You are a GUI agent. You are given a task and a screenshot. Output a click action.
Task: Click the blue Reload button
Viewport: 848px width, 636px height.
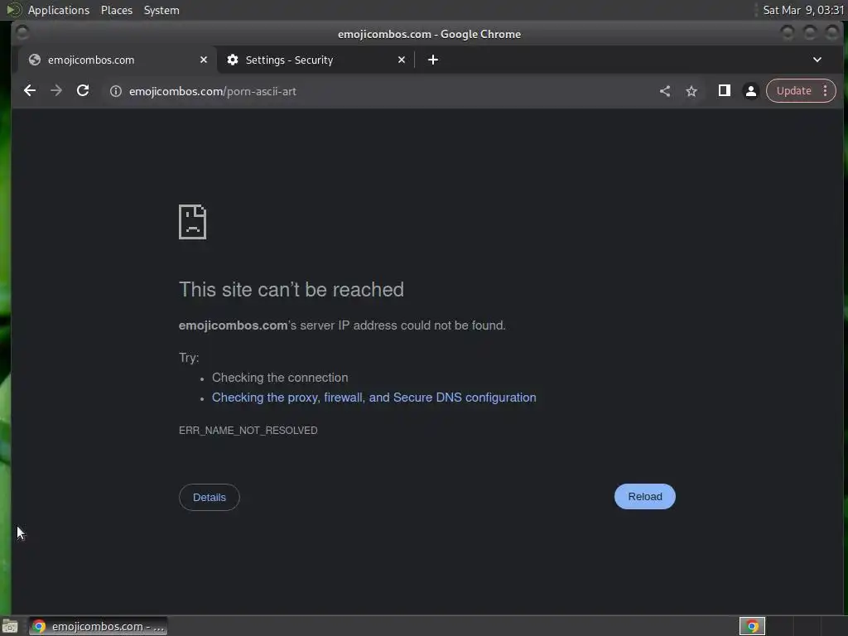pyautogui.click(x=644, y=497)
